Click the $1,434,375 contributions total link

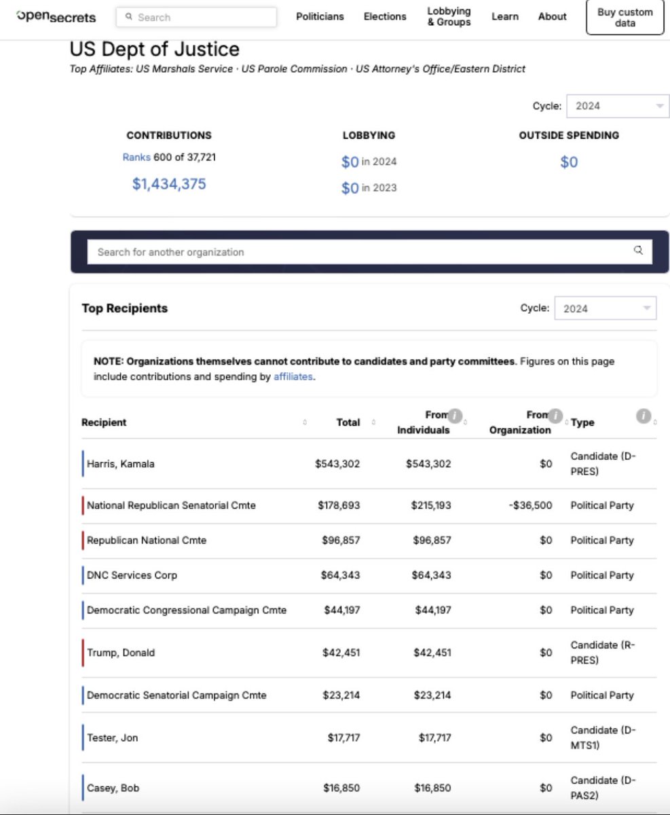169,184
